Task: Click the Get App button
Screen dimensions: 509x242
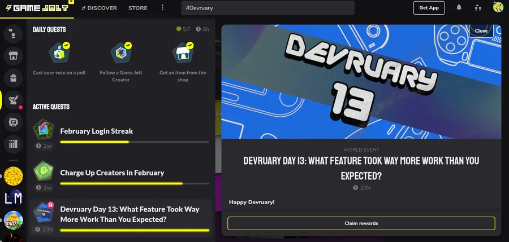Action: click(429, 8)
